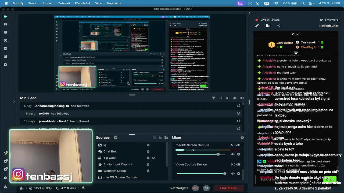This screenshot has height=193, width=344.
Task: Open the Sources header dual output icon
Action: coord(155,138)
